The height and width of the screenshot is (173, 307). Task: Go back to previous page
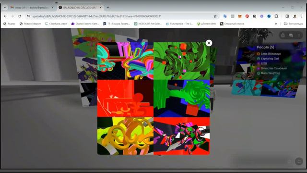coord(5,16)
